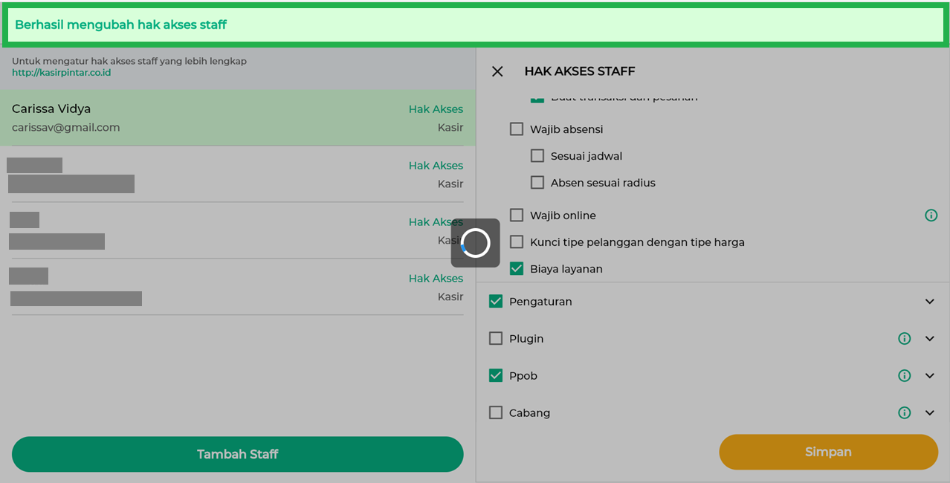Click info icon beside Cabang

pos(904,413)
